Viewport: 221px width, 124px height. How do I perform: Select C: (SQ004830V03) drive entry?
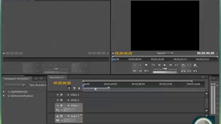18,92
